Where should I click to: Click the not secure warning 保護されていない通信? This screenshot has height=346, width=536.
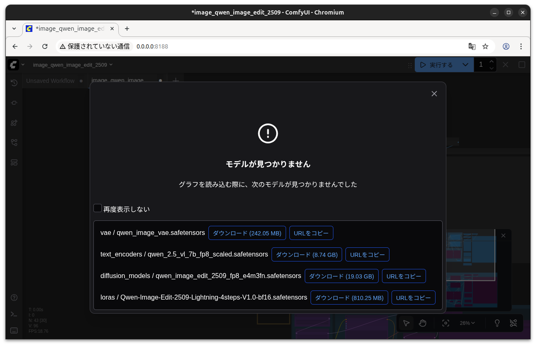click(x=95, y=46)
